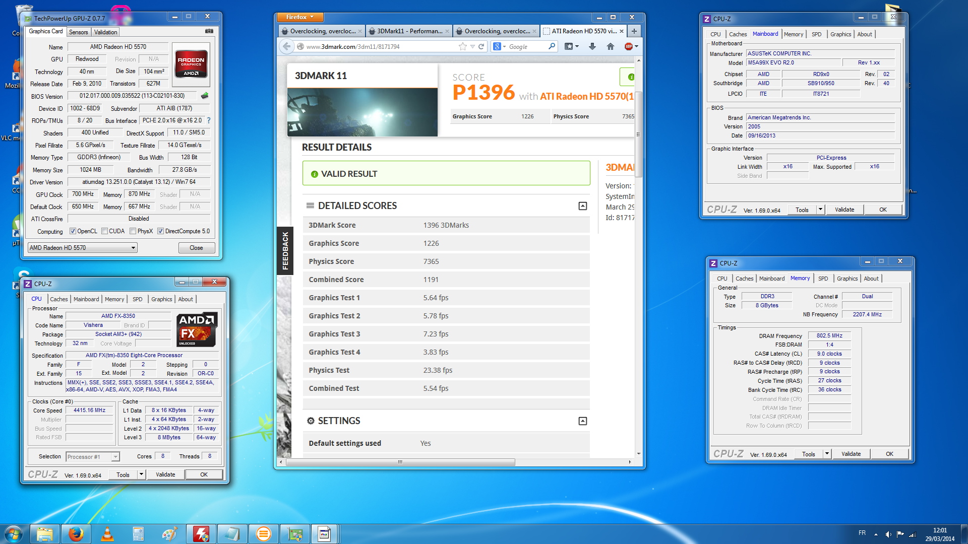Show hidden tray icons arrow
968x544 pixels.
click(x=876, y=534)
